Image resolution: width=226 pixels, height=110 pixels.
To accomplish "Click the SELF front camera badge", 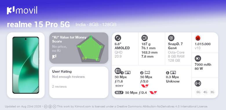I will pos(119,93).
